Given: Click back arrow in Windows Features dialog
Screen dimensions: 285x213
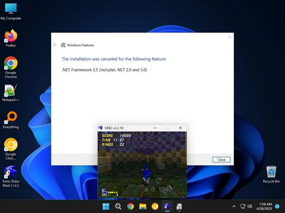Looking at the screenshot, I should click(x=55, y=45).
